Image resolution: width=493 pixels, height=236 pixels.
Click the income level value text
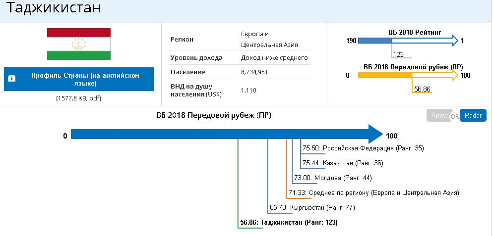(274, 58)
